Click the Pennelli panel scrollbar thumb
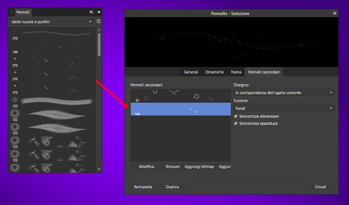349x205 pixels. [x=99, y=45]
